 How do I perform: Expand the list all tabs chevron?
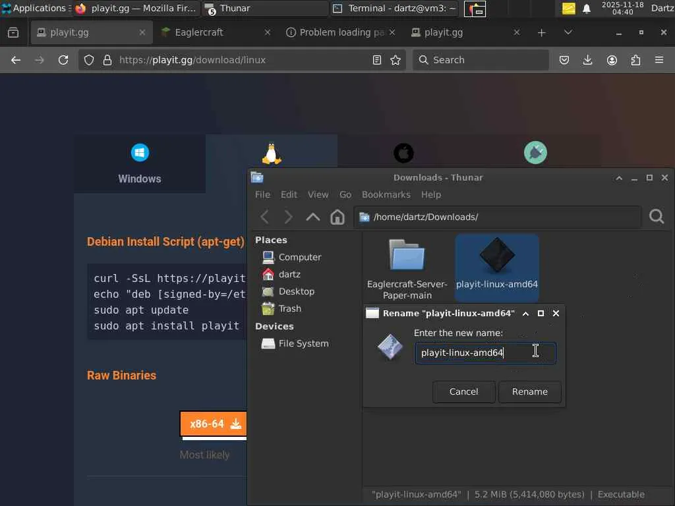point(568,32)
